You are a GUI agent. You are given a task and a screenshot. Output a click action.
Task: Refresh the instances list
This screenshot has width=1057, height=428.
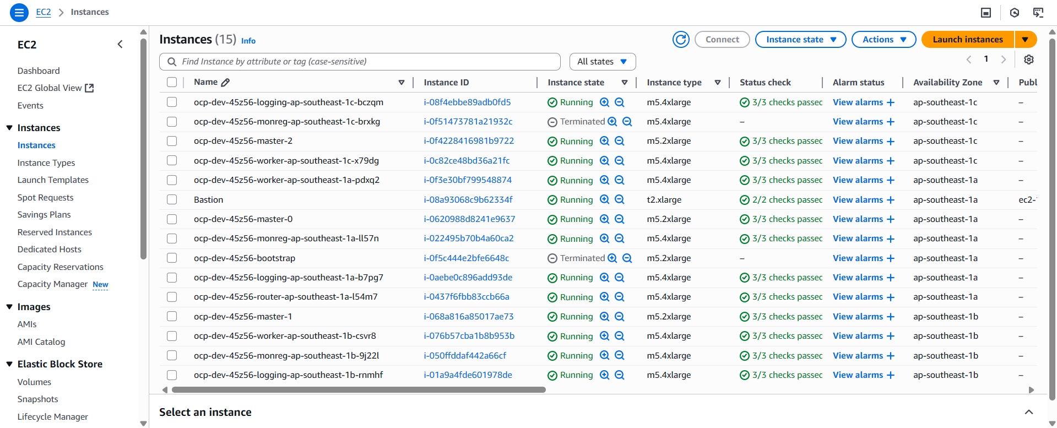point(681,40)
